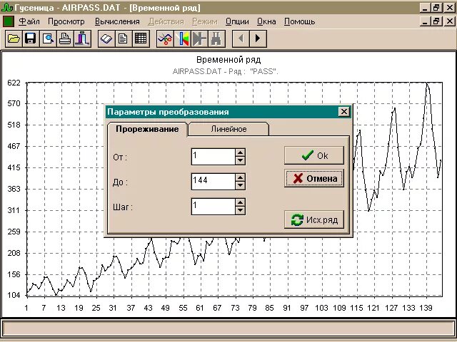Increase the До value with the up arrow

click(240, 177)
